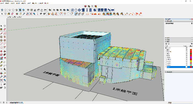Select the Offset tool
This screenshot has width=193, height=104.
[5, 58]
